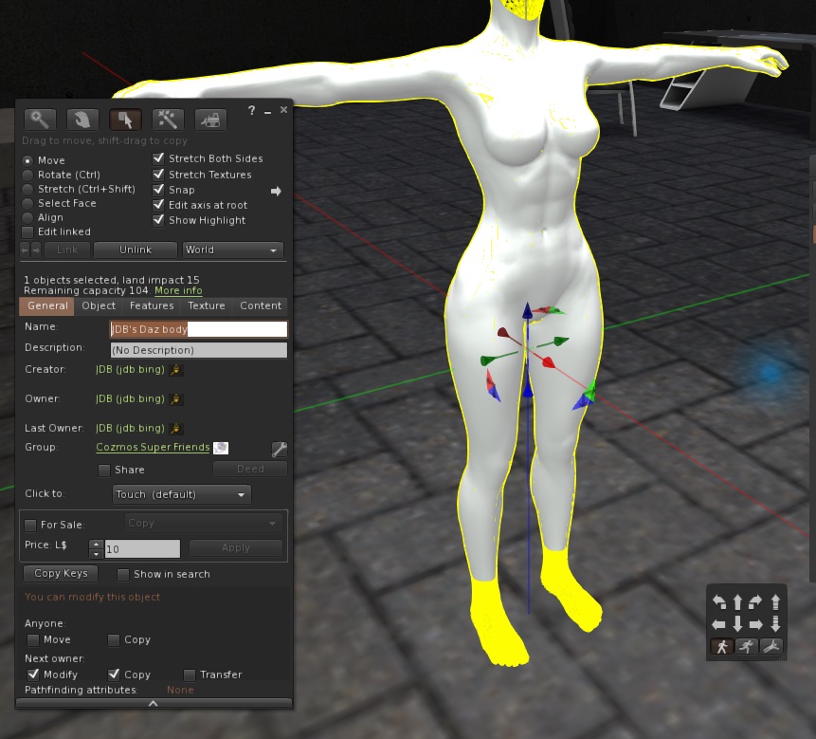This screenshot has height=739, width=816.
Task: Click fly up arrow in movement controls
Action: [775, 602]
